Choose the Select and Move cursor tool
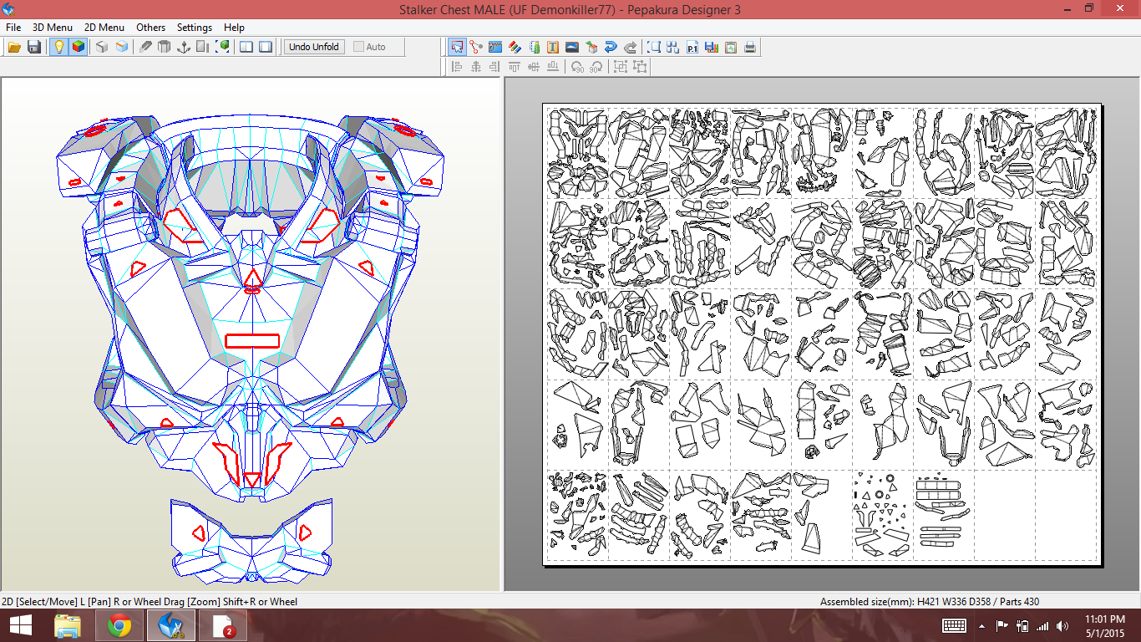1141x642 pixels. pos(457,47)
